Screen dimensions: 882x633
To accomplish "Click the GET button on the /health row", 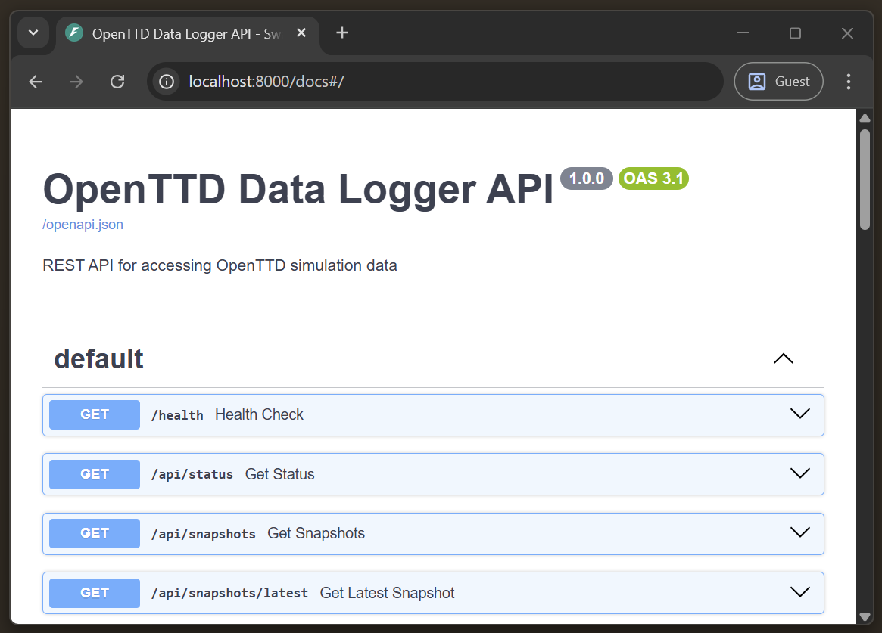I will pos(94,414).
